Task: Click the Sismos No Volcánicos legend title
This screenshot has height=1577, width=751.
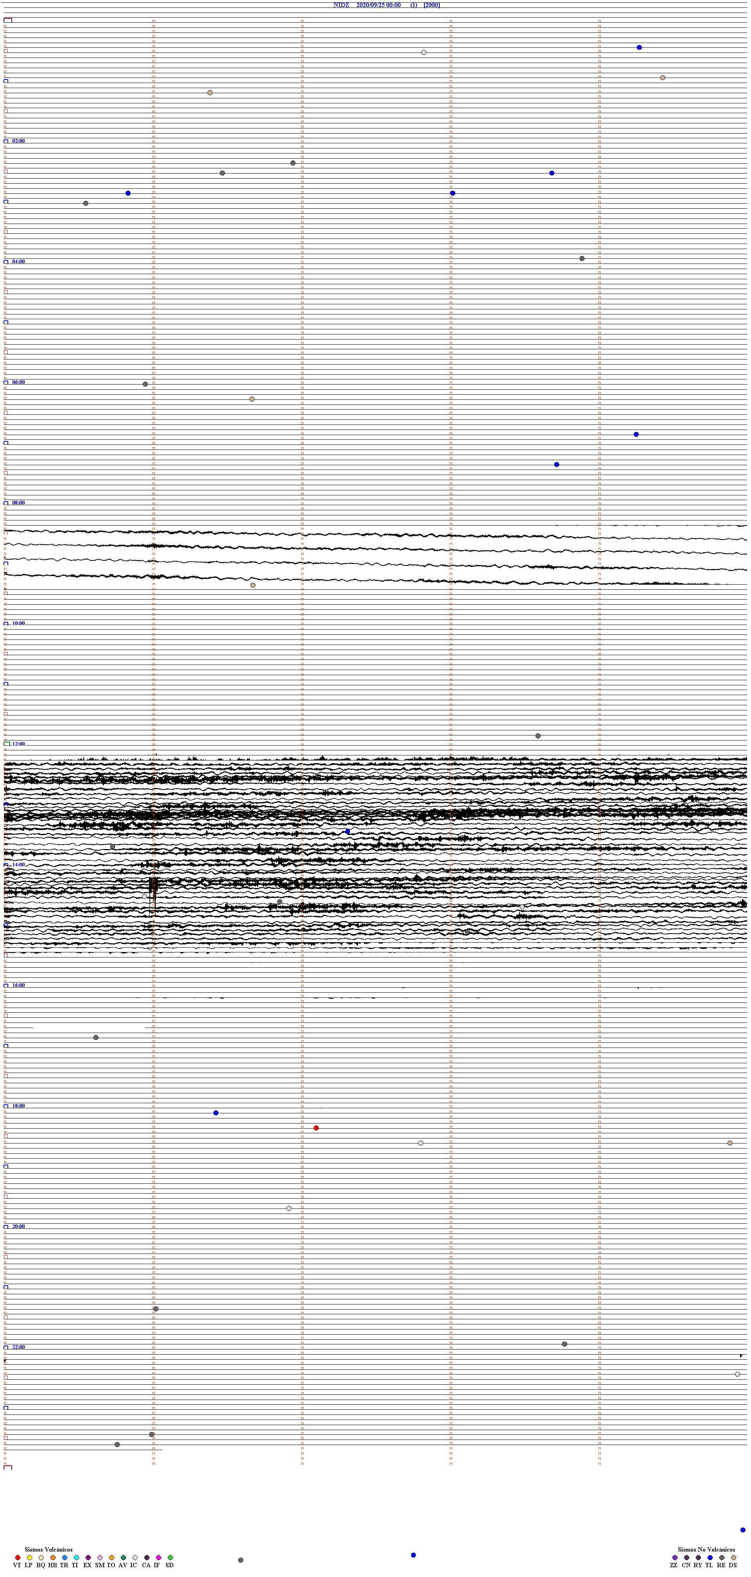Action: click(706, 1550)
